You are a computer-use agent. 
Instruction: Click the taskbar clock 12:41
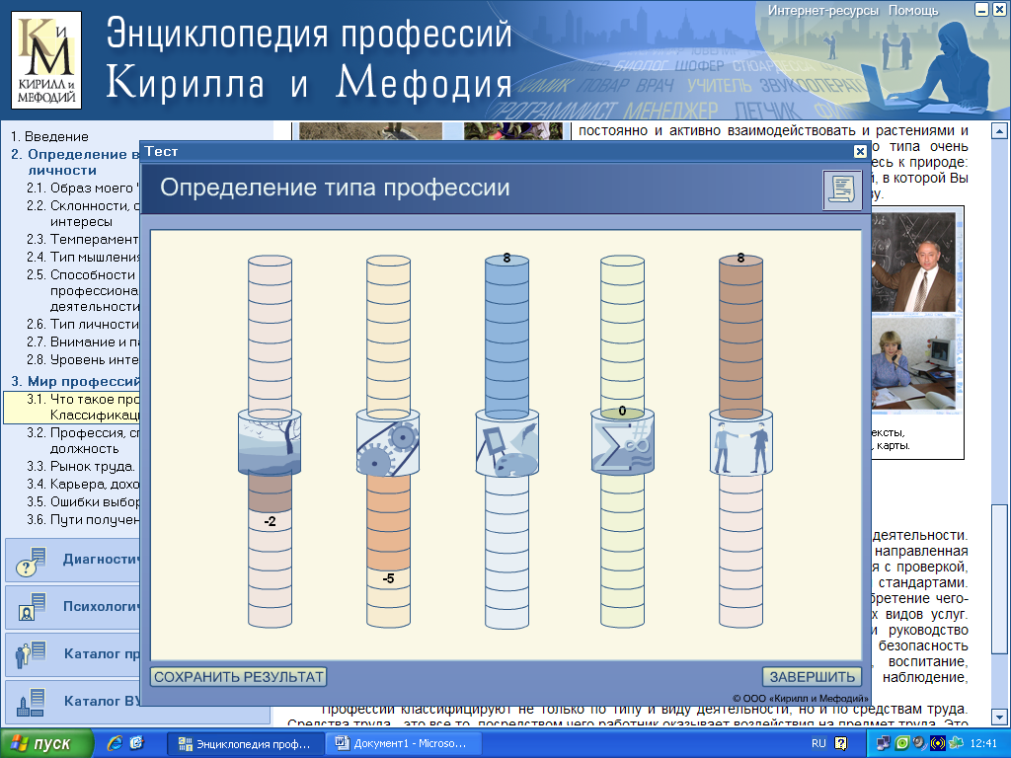(x=983, y=743)
